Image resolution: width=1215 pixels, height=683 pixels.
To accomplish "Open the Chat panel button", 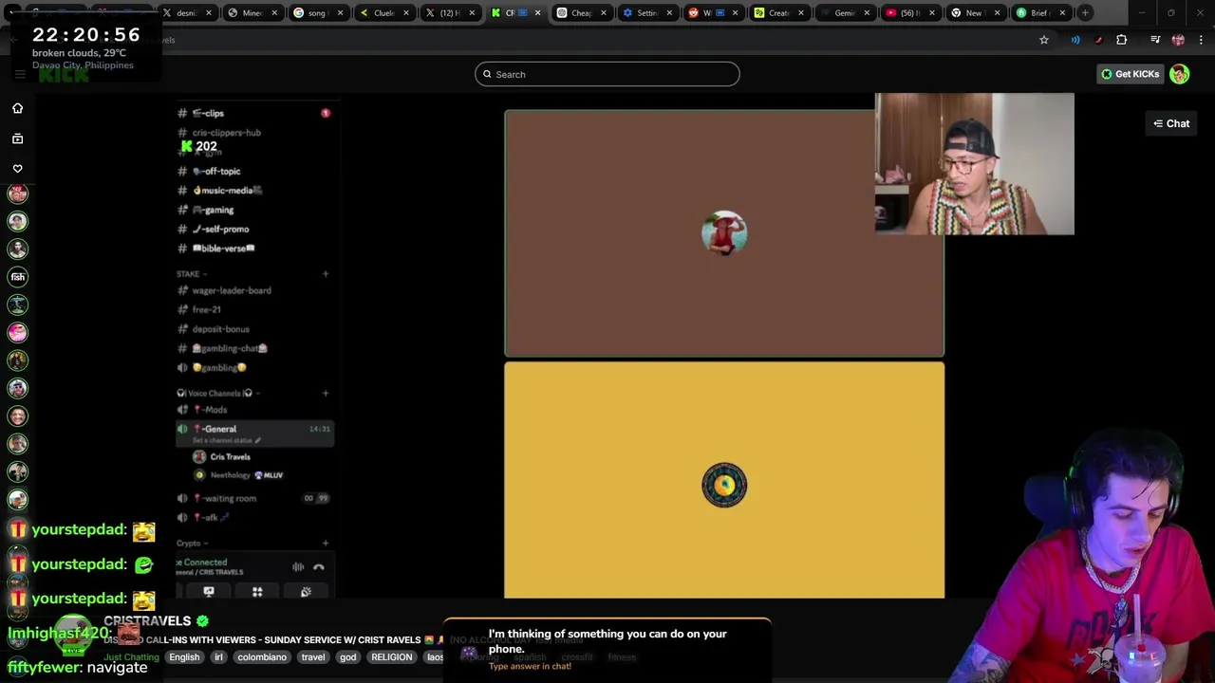I will [1171, 123].
